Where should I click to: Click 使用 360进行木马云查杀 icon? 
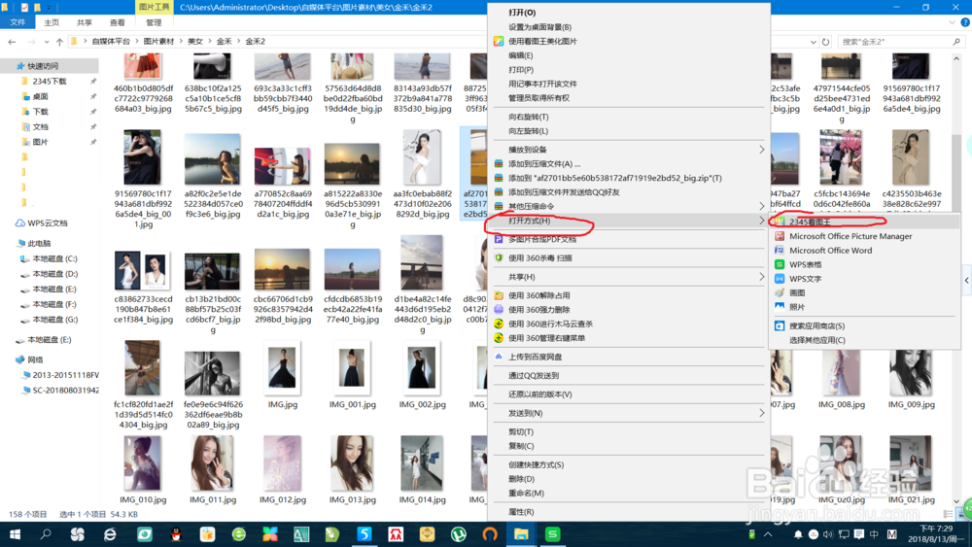499,324
